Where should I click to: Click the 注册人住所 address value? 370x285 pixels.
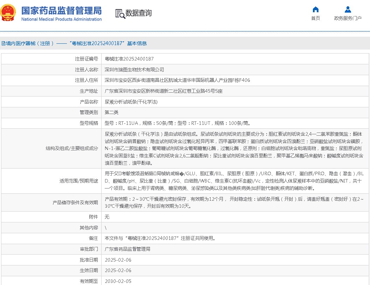coord(177,80)
